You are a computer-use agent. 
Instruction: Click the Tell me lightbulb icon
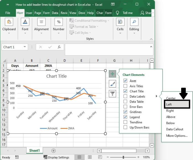[x=117, y=13]
